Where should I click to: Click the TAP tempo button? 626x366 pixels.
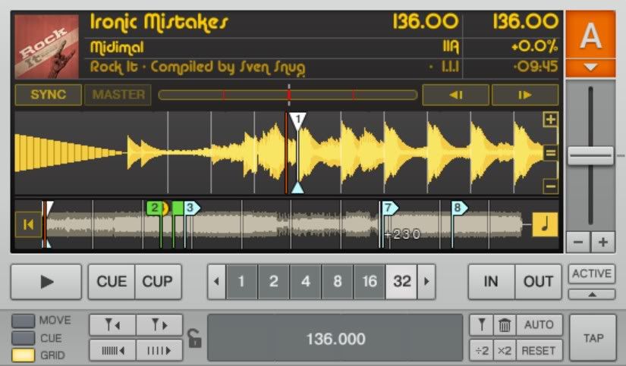(x=593, y=338)
